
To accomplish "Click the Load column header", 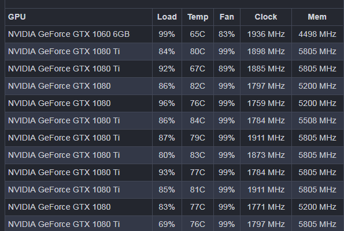I will pyautogui.click(x=167, y=17).
